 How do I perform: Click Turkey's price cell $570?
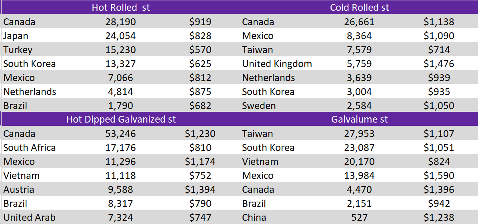coord(200,50)
